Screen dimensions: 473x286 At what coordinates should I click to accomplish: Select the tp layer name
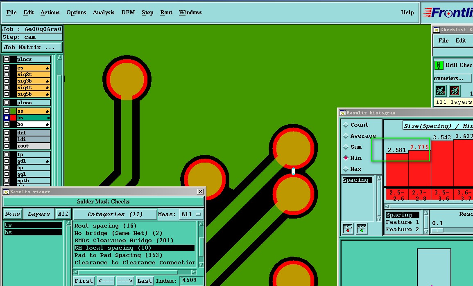click(x=33, y=154)
